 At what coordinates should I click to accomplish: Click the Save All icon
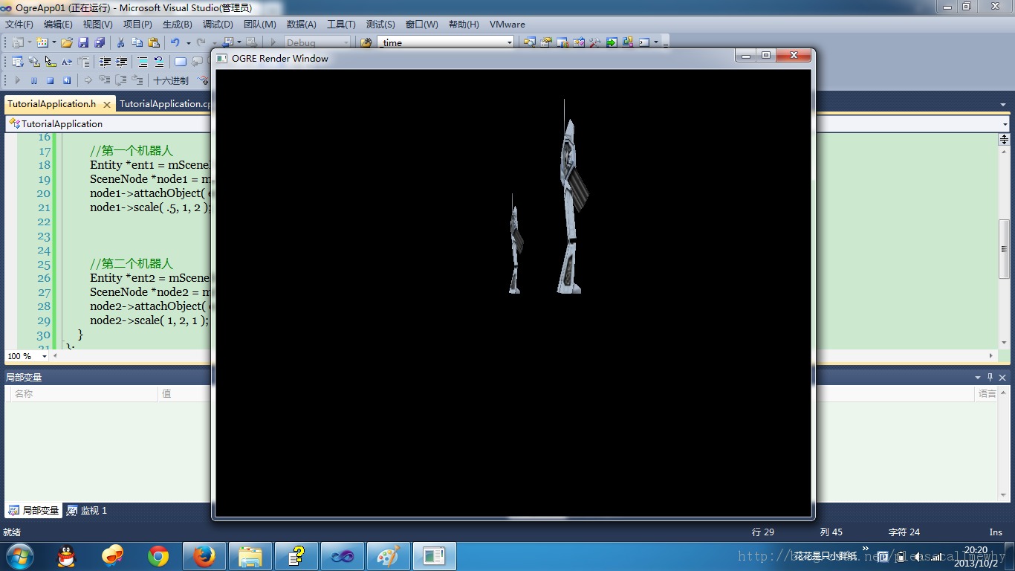100,42
